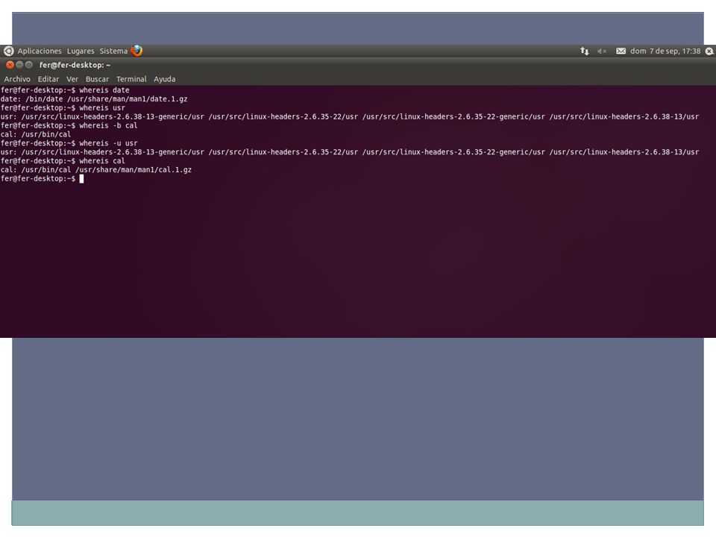Click the output line 'cal: /usr/bin/cal'
The image size is (716, 537).
(36, 134)
